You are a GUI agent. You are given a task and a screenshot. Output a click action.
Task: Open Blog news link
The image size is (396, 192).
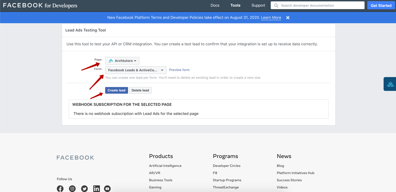point(280,166)
